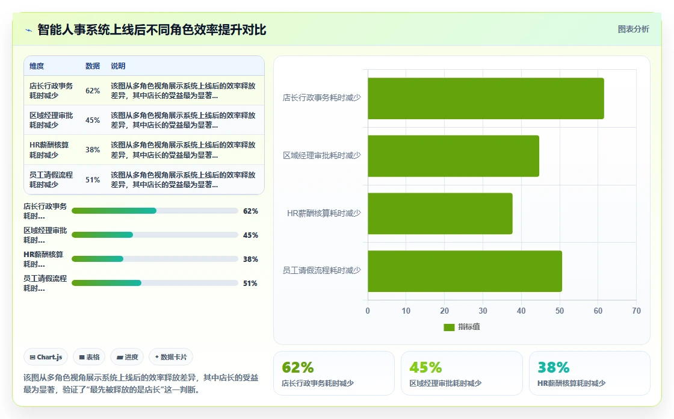The image size is (674, 419).
Task: Click the 指标值 legend label
Action: [x=469, y=327]
